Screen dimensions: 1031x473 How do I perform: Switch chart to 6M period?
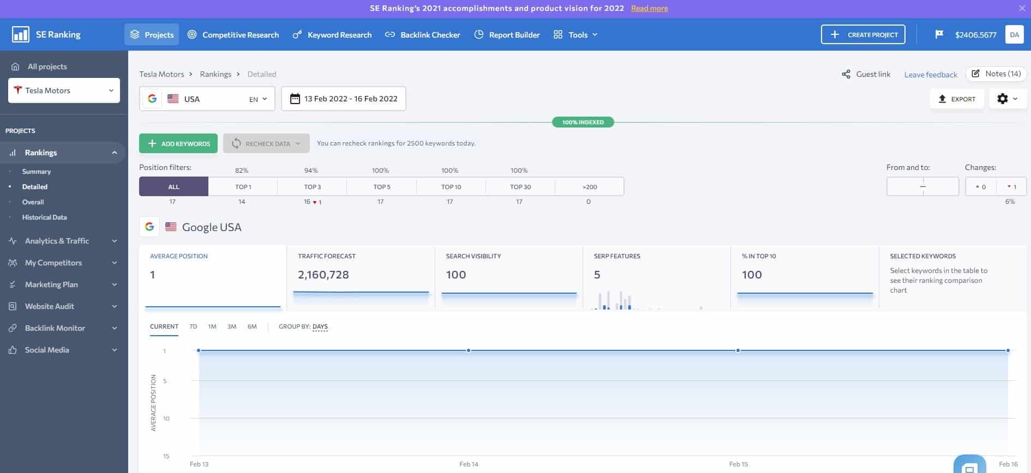(x=252, y=326)
